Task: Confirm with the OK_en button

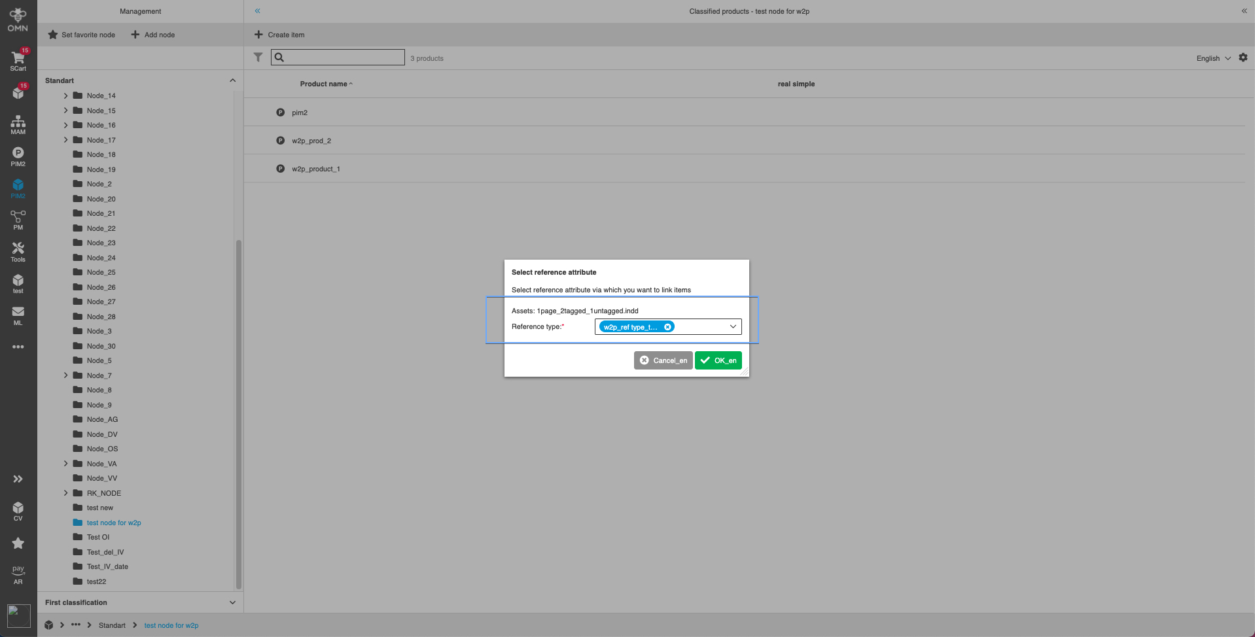Action: [x=718, y=360]
